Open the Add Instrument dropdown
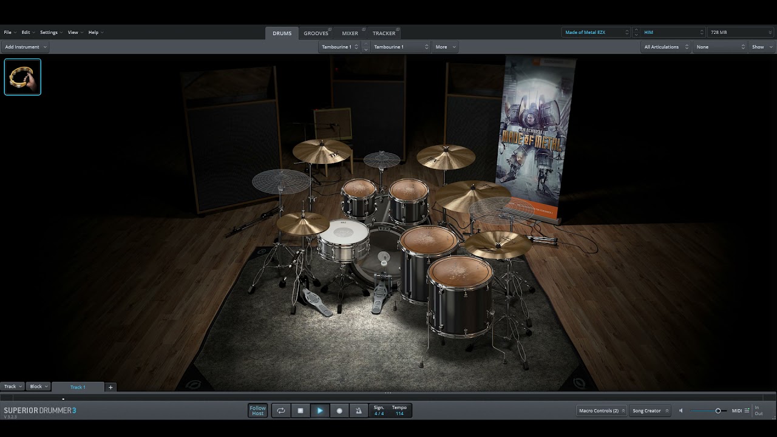The height and width of the screenshot is (437, 777). (x=25, y=47)
